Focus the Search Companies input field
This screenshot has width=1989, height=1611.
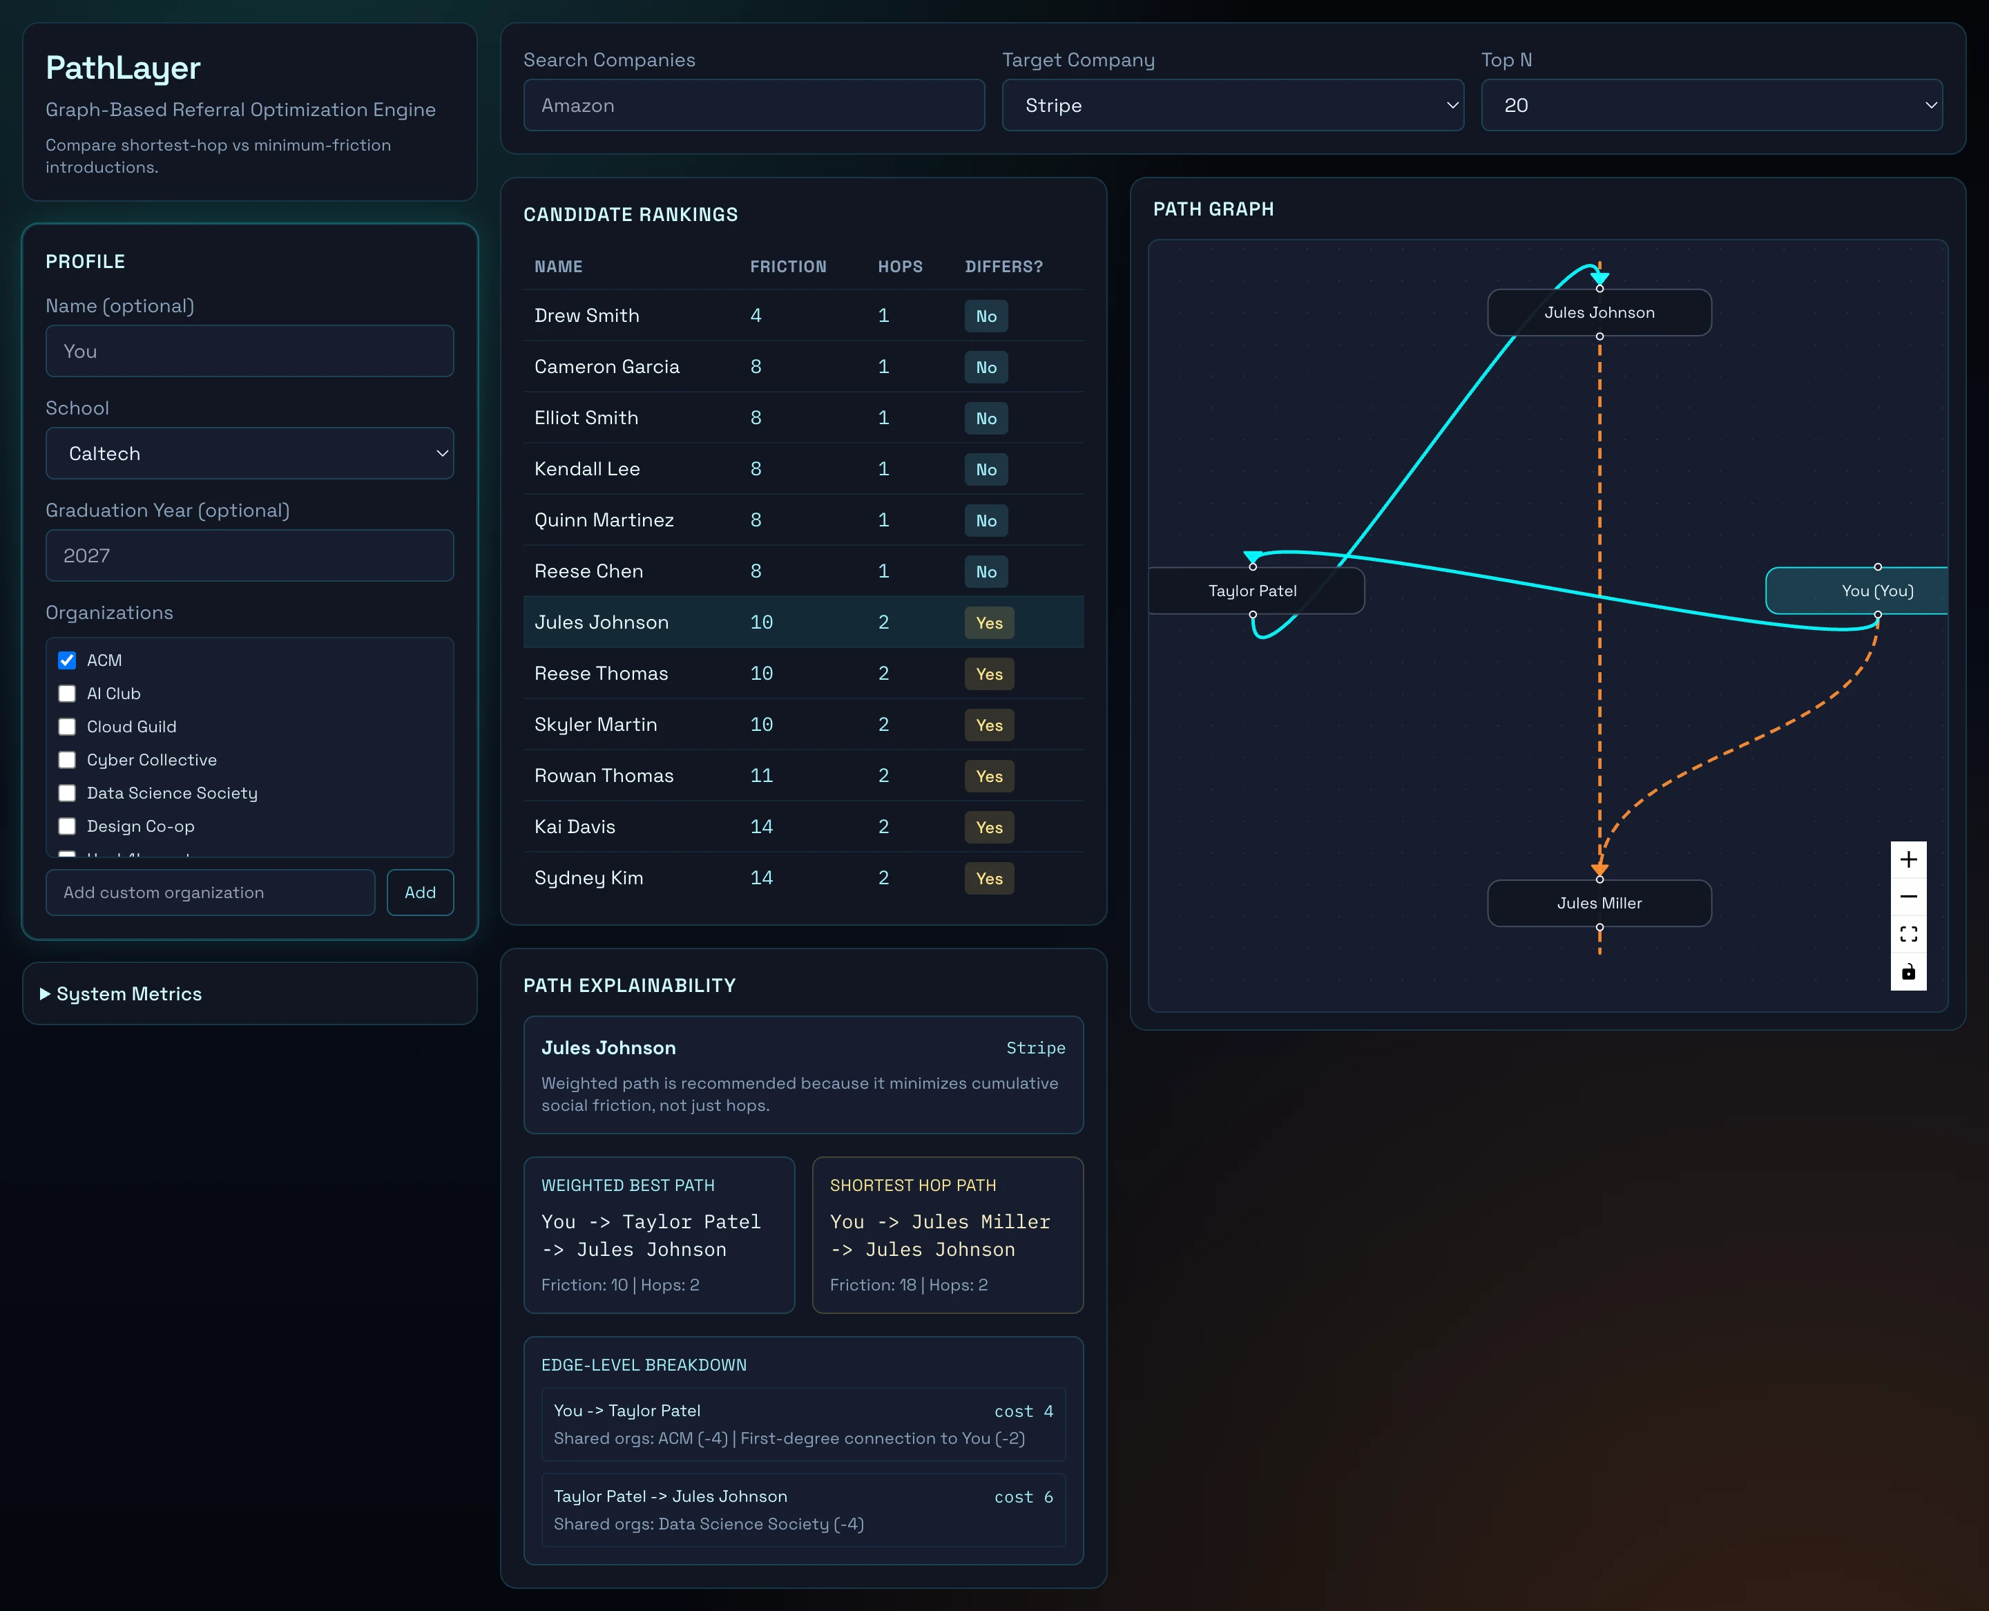click(754, 105)
